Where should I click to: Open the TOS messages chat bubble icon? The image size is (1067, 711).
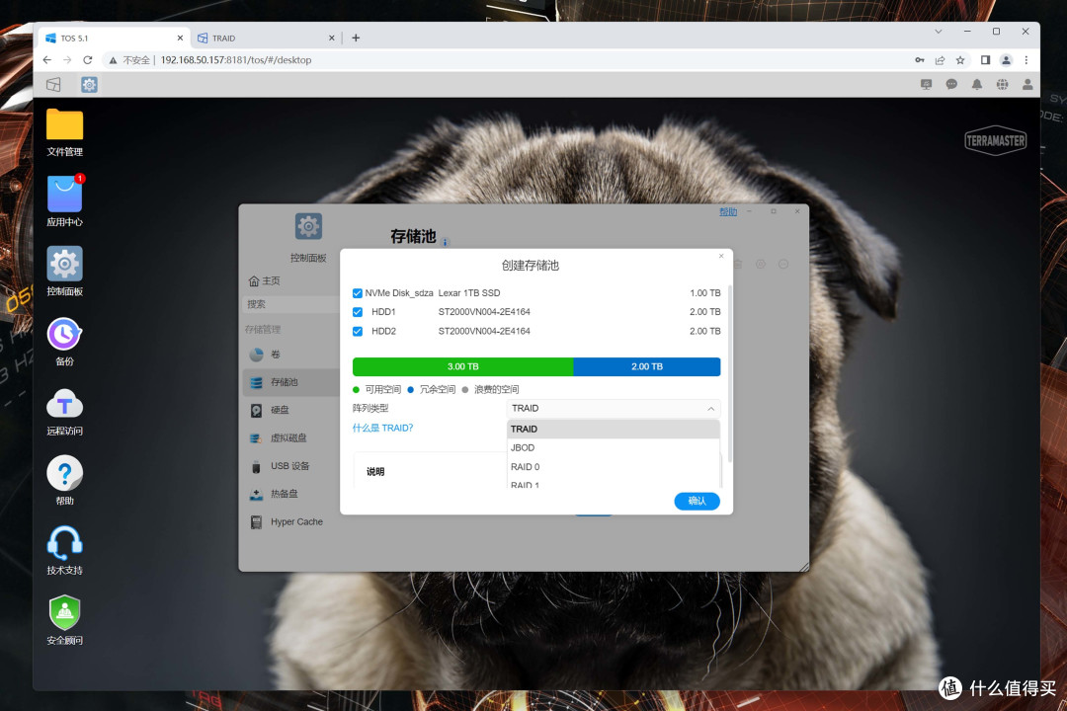coord(951,84)
